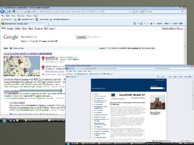Click Lincoln Cathedral photo on Involving Lincs page
Image resolution: width=194 pixels, height=145 pixels.
click(158, 102)
